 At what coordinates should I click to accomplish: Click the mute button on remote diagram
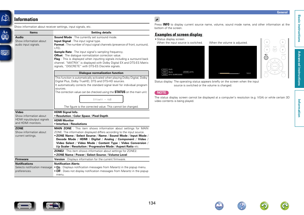pos(275,50)
